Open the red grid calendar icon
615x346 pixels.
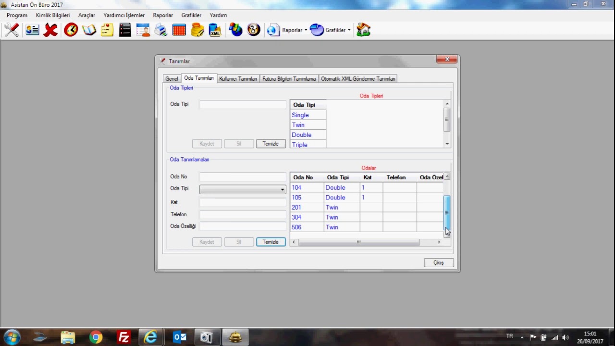179,30
